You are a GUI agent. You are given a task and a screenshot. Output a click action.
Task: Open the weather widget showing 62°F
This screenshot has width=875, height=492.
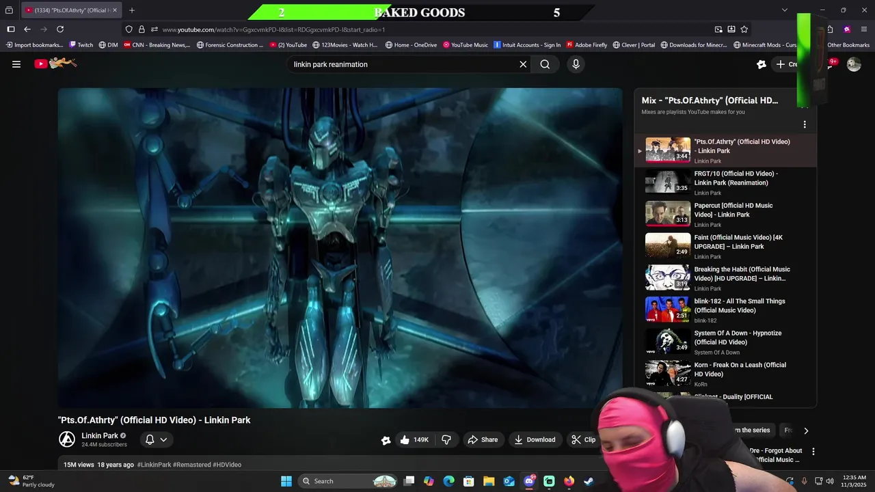[x=31, y=481]
